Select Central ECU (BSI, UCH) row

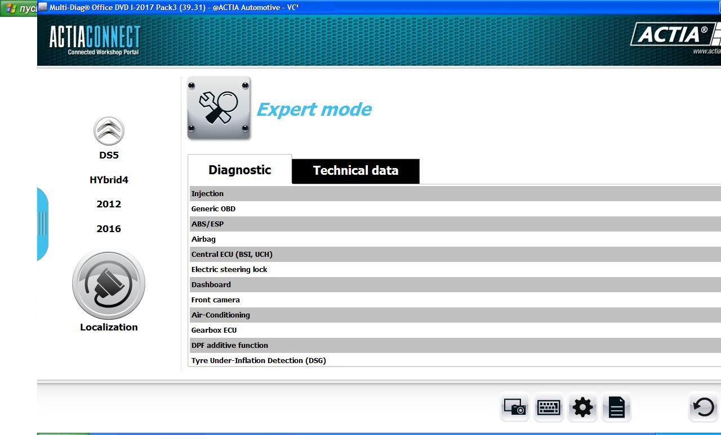455,254
